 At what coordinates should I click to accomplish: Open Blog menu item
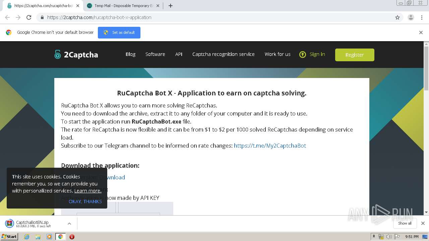130,54
